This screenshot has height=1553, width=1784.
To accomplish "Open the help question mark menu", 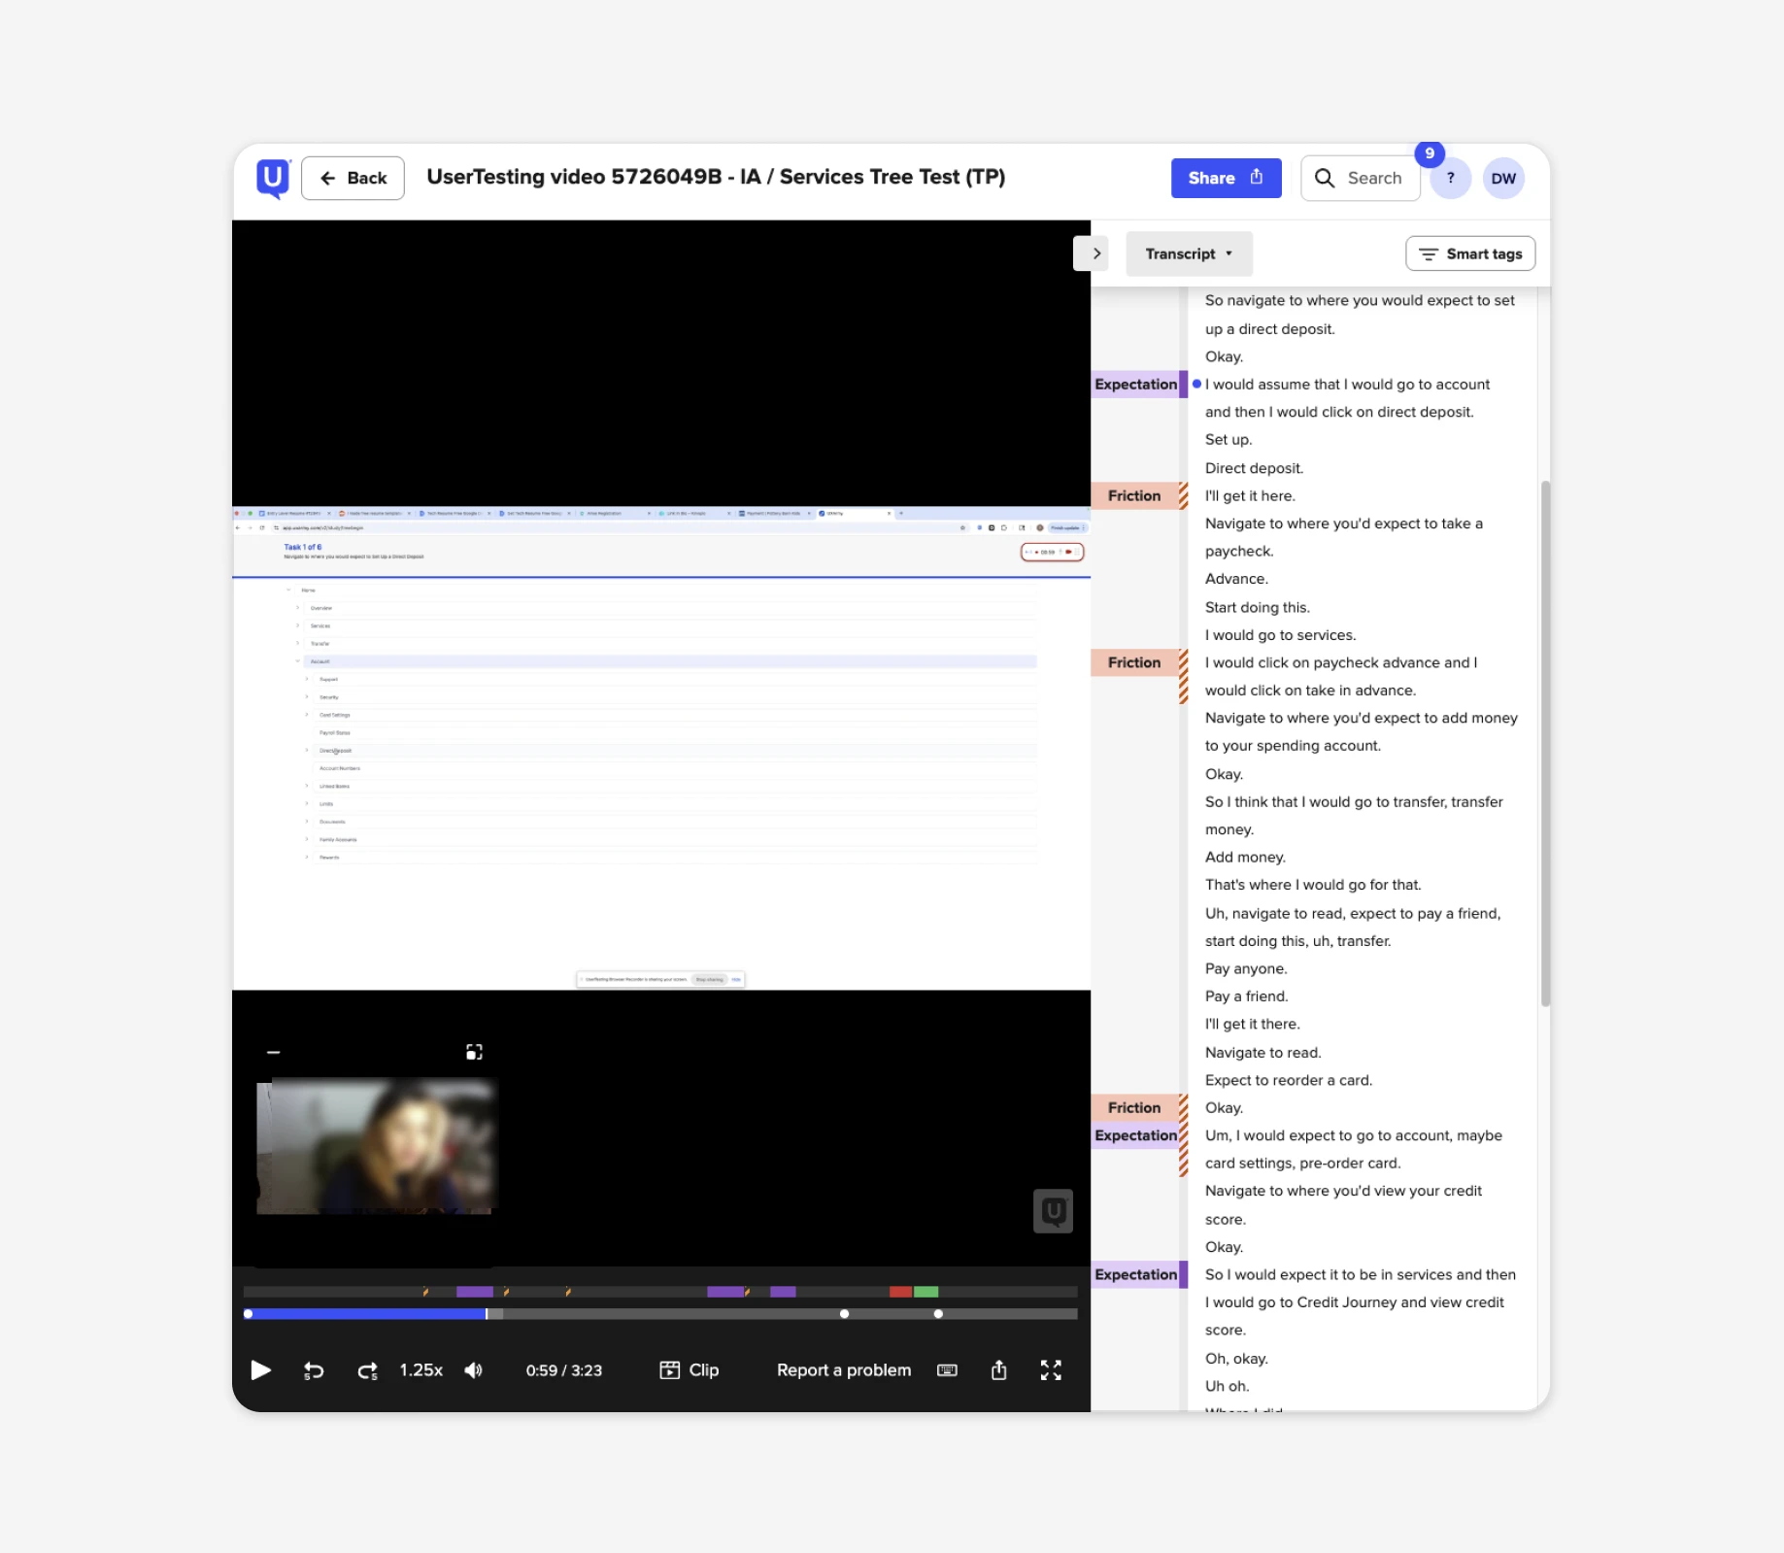I will (x=1450, y=179).
